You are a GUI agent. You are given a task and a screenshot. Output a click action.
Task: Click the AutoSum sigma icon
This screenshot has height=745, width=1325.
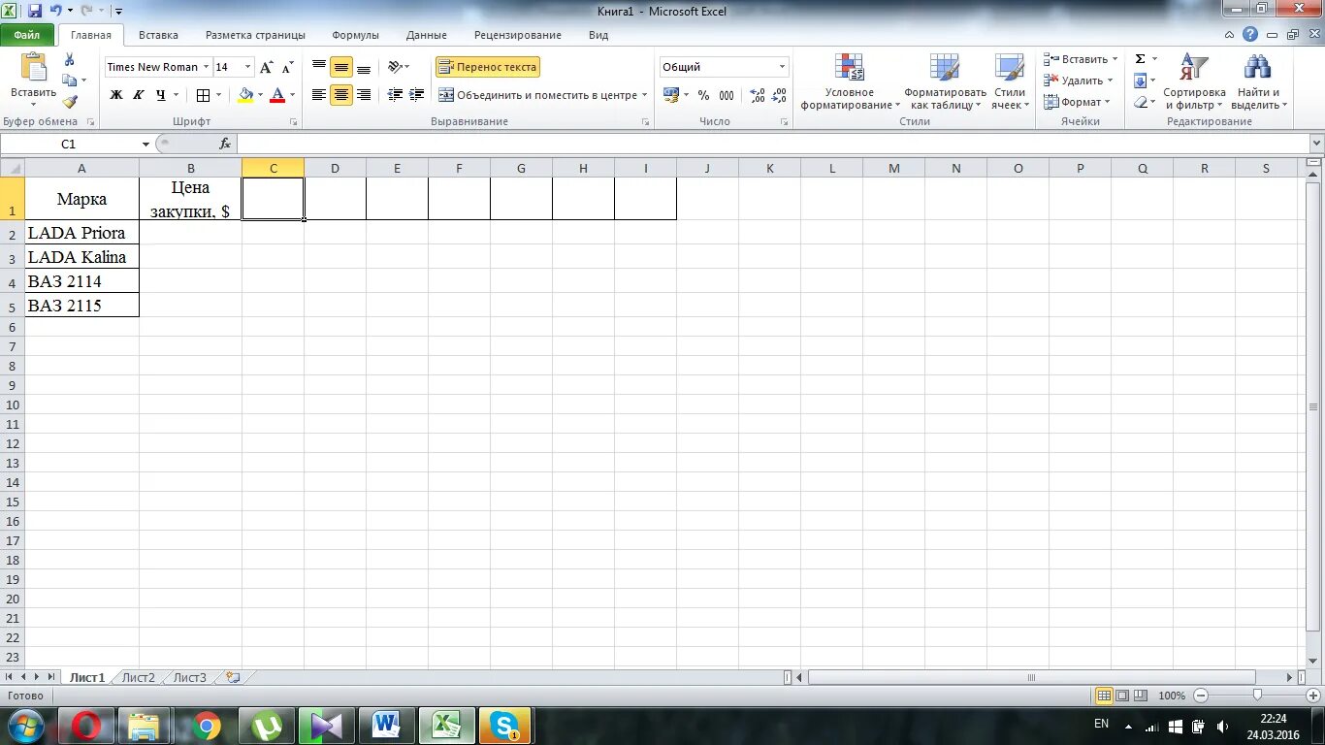(x=1141, y=59)
